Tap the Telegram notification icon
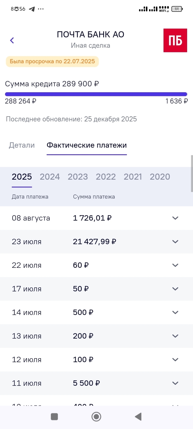193x429 pixels. click(x=32, y=9)
